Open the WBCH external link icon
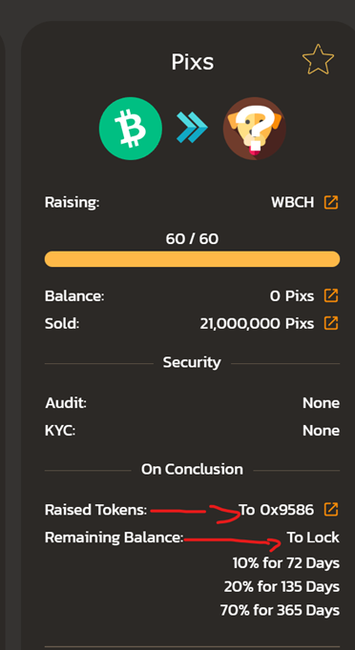This screenshot has height=650, width=355. point(331,202)
